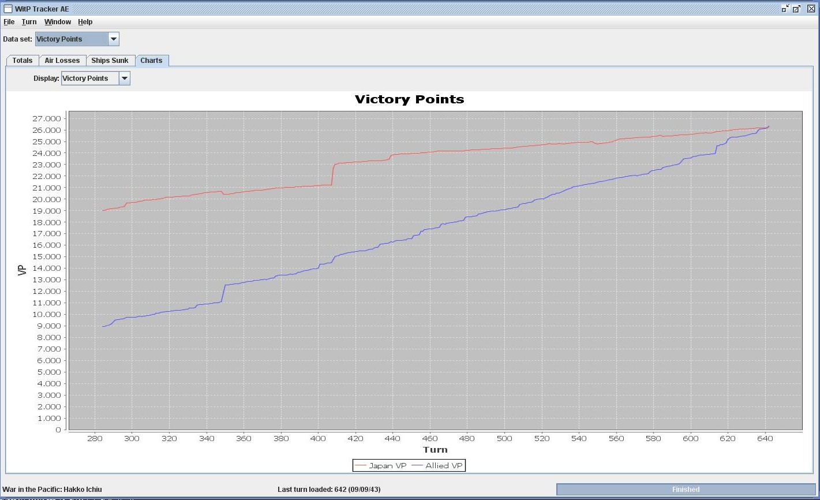Viewport: 820px width, 500px height.
Task: Click the WitP Tracker window system icon
Action: tap(8, 9)
